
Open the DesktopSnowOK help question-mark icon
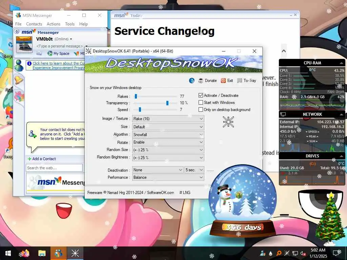click(x=192, y=81)
